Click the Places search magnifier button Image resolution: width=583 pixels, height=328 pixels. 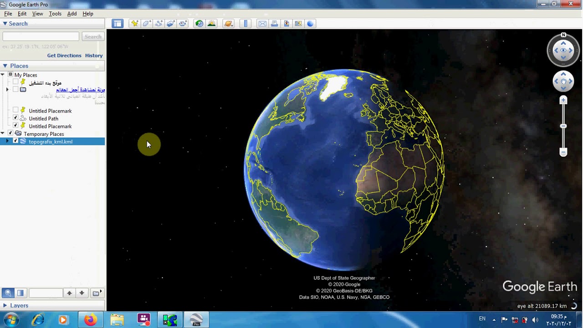point(8,293)
